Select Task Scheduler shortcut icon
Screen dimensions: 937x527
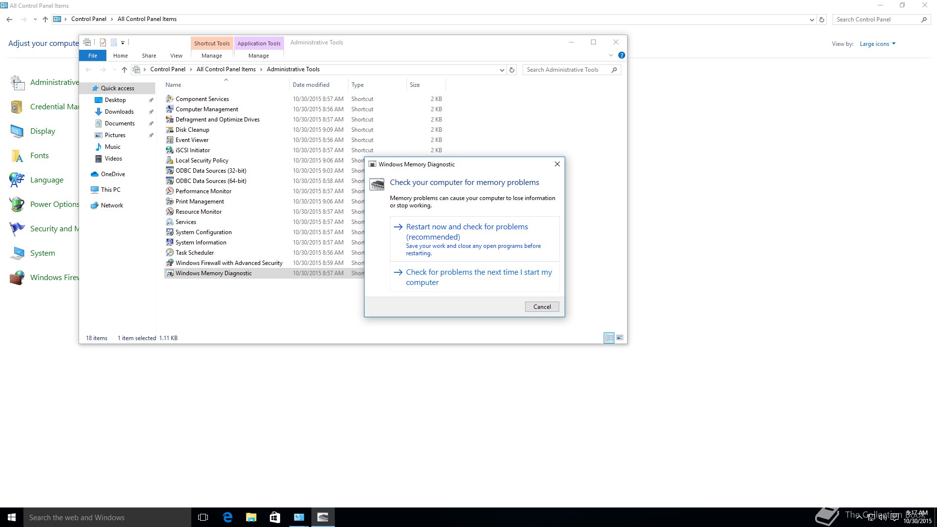point(169,252)
